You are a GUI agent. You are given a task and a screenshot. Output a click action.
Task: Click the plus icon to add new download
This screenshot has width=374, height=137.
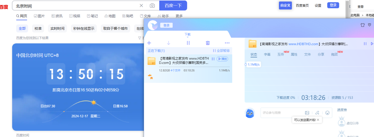tap(149, 43)
